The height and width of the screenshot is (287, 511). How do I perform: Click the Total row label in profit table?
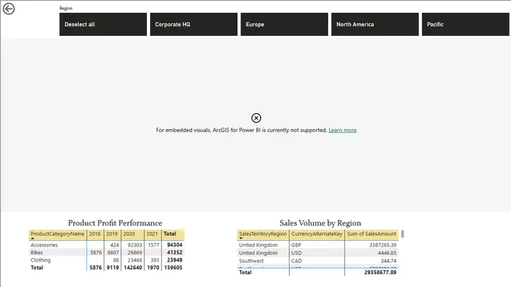click(x=37, y=268)
